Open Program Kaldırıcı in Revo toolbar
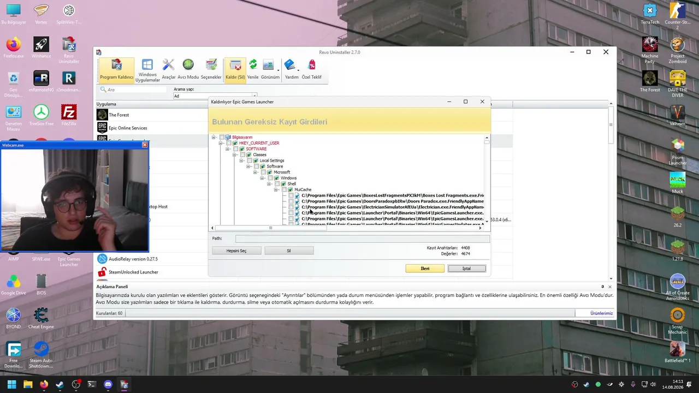The height and width of the screenshot is (393, 699). pos(116,70)
